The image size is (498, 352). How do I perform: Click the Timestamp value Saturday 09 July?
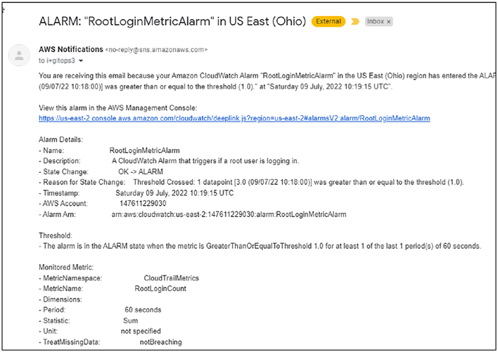174,193
